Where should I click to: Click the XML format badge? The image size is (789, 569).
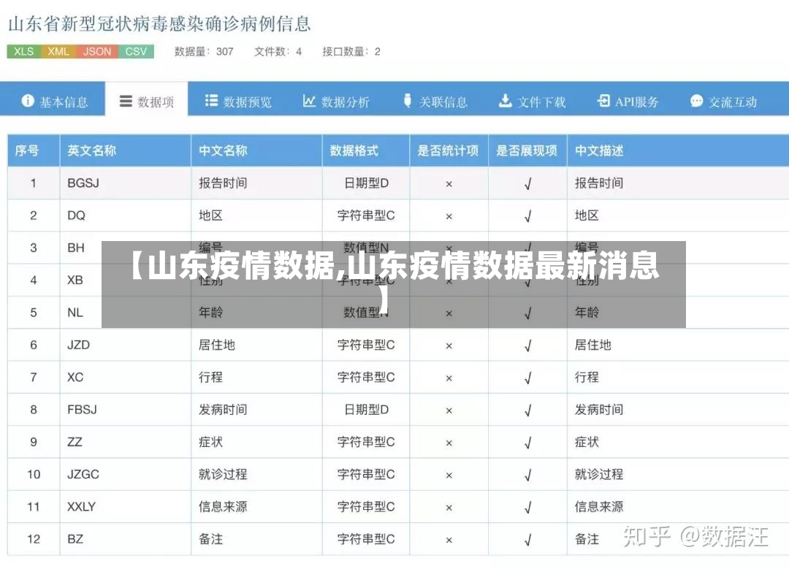pos(58,51)
